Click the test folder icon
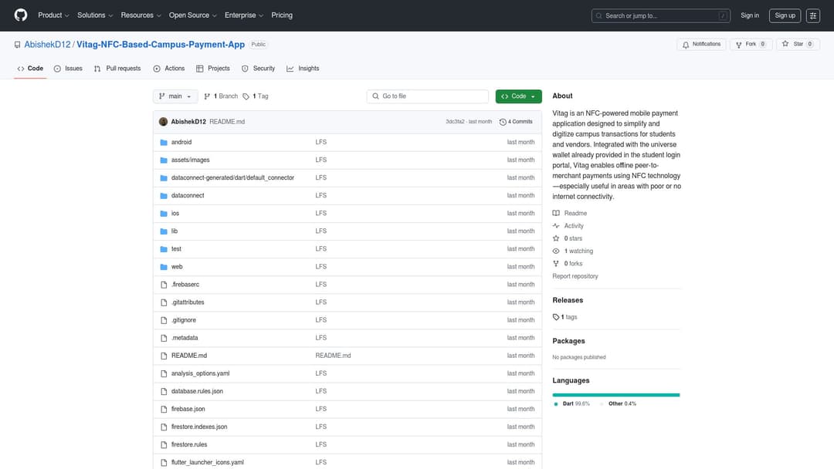This screenshot has width=834, height=469. click(x=164, y=249)
